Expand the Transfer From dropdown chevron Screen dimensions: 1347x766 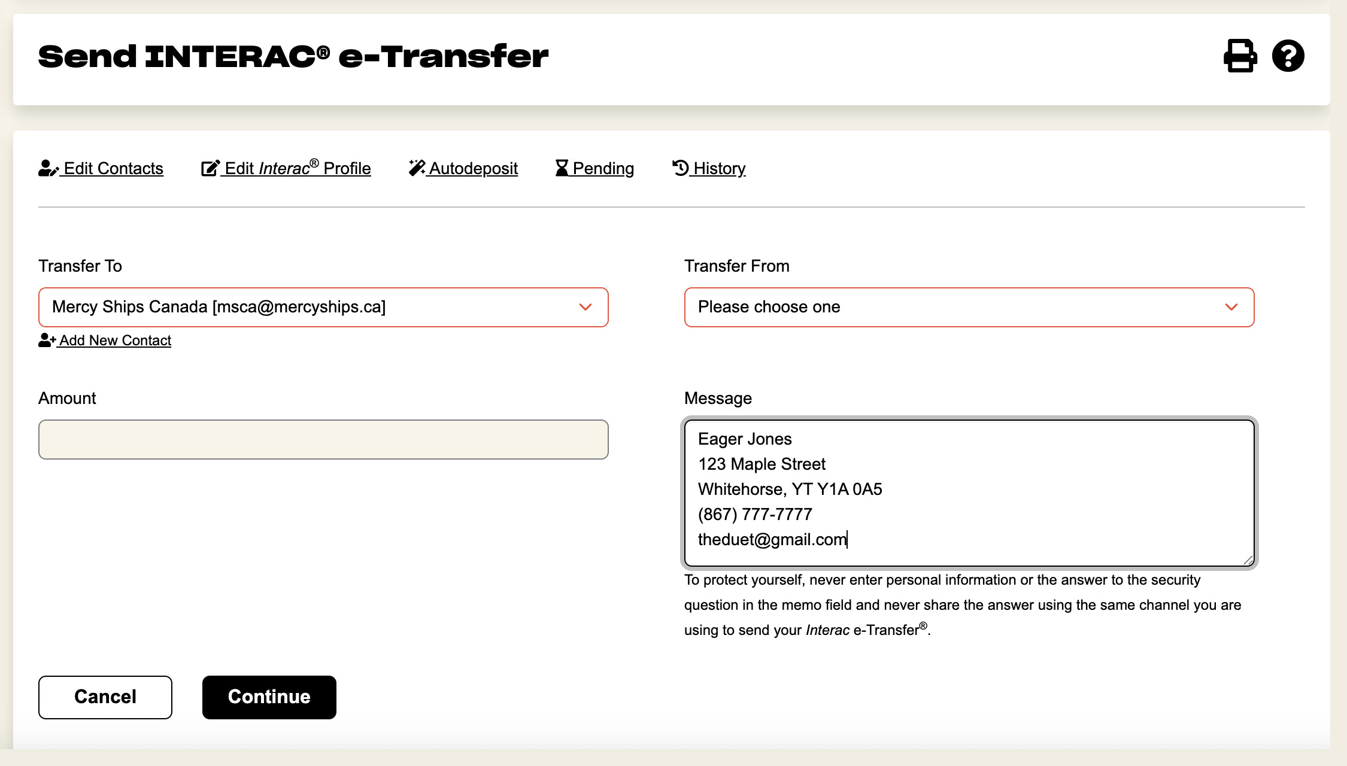(1231, 307)
